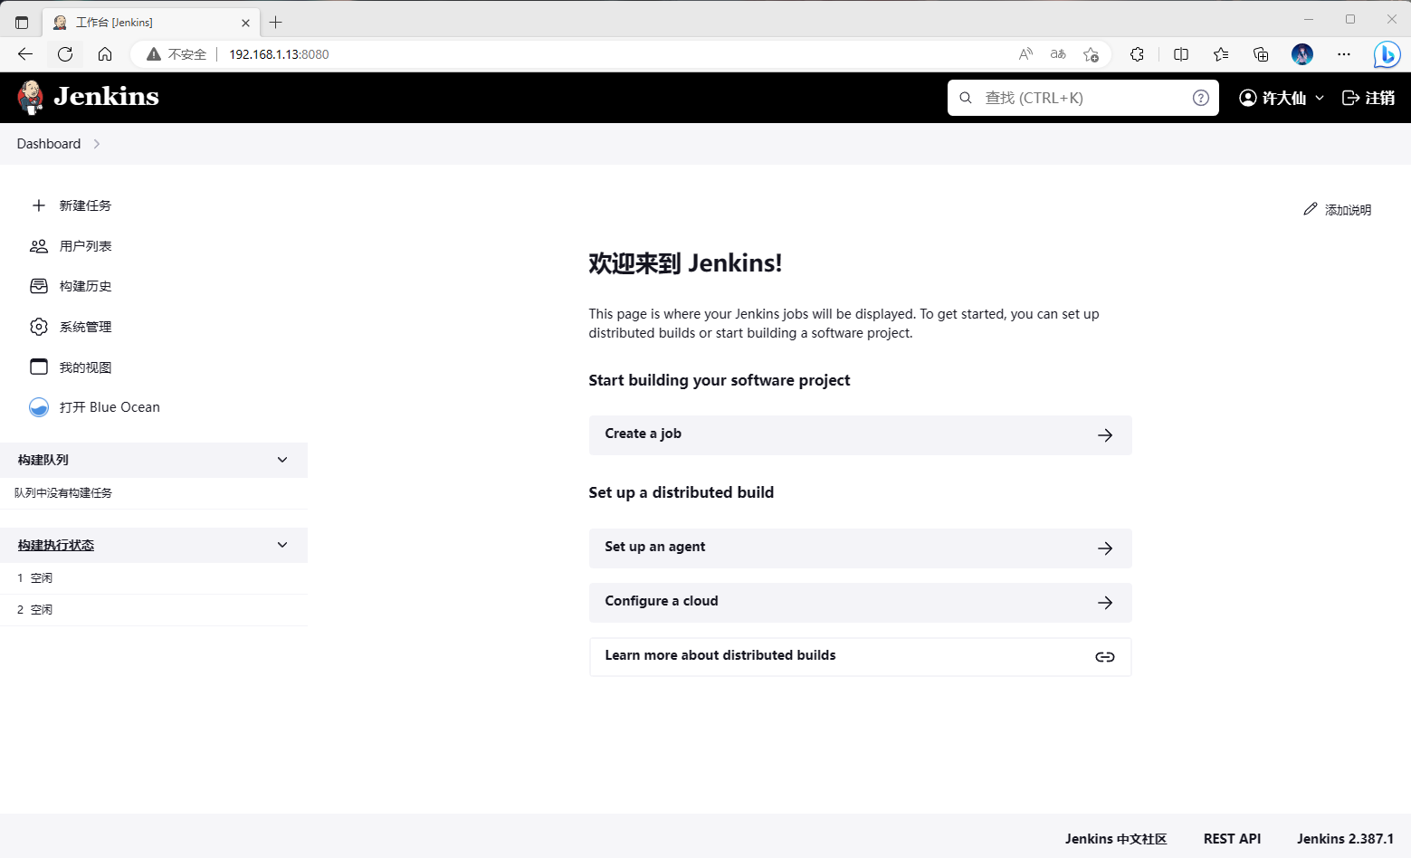This screenshot has width=1411, height=858.
Task: Open the REST API footer link
Action: 1232,839
